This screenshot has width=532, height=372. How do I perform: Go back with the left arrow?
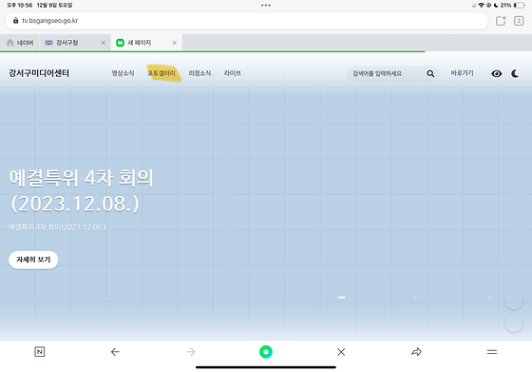tap(115, 352)
